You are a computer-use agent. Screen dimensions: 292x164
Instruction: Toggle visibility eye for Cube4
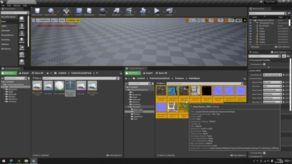coord(250,37)
